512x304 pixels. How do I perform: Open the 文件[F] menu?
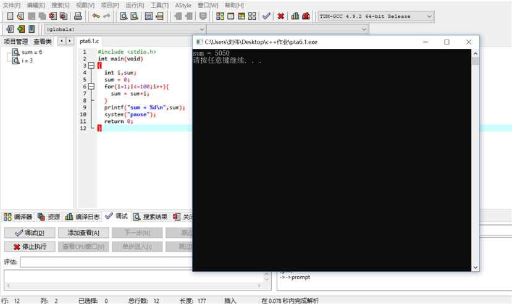tap(12, 5)
